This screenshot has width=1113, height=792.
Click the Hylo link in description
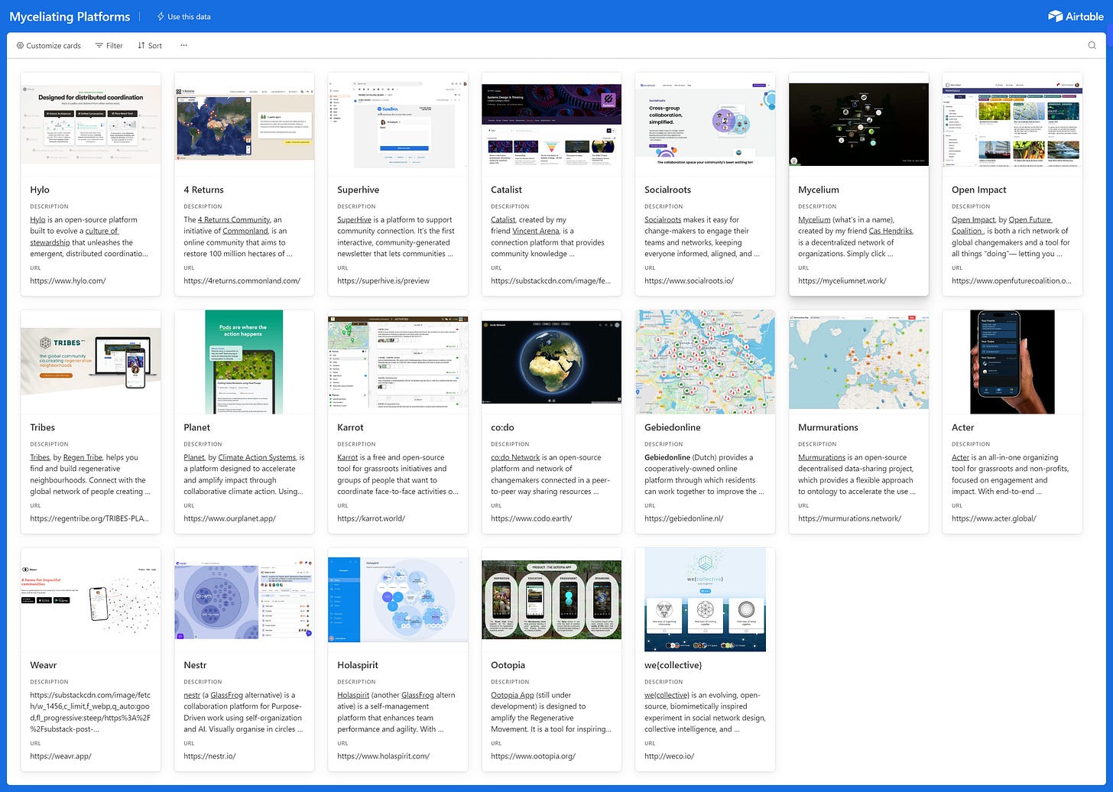37,219
